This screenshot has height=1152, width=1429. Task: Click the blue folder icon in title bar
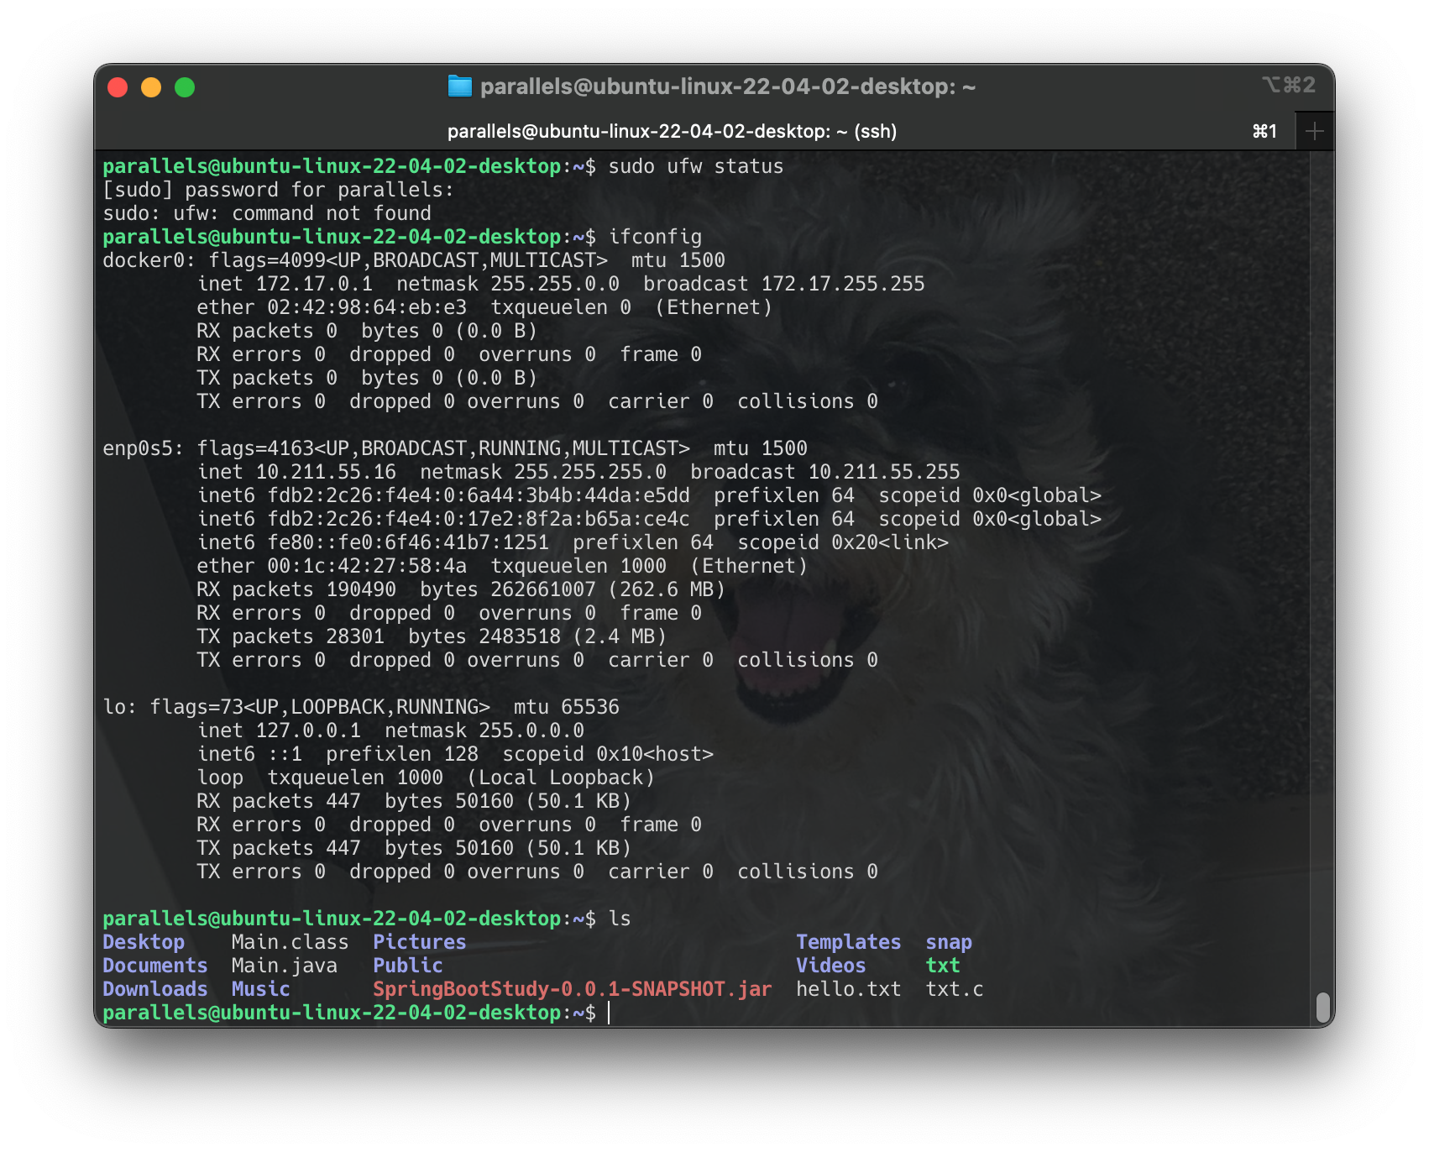tap(459, 86)
